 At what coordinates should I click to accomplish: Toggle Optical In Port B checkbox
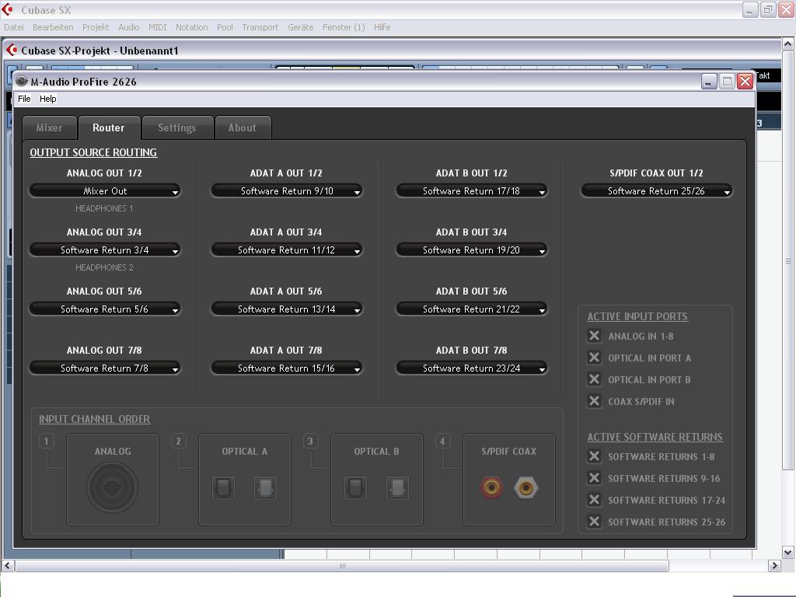tap(594, 379)
